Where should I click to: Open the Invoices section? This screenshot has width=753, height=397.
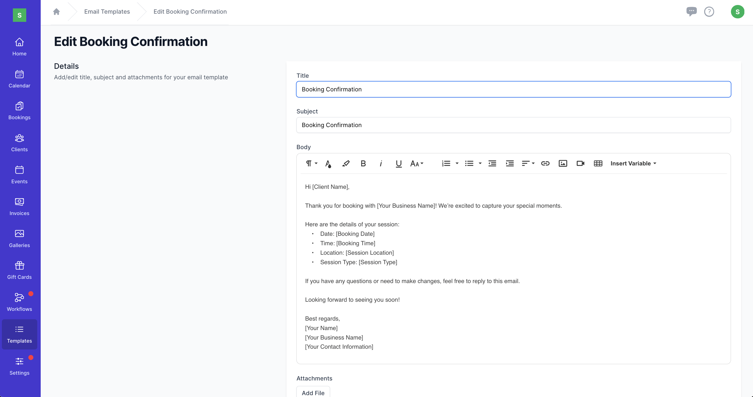click(19, 207)
